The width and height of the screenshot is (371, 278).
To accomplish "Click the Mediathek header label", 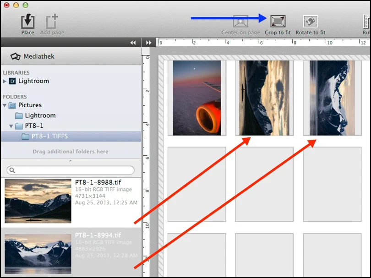I will coord(39,56).
